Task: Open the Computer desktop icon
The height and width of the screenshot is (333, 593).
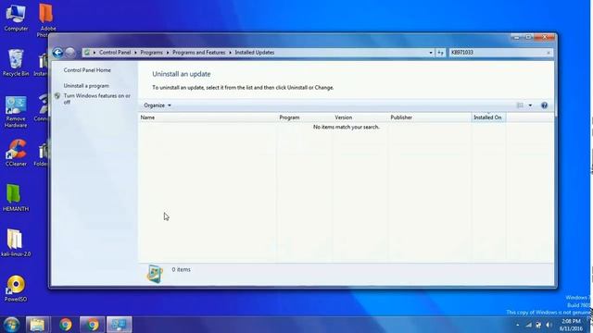Action: (16, 18)
